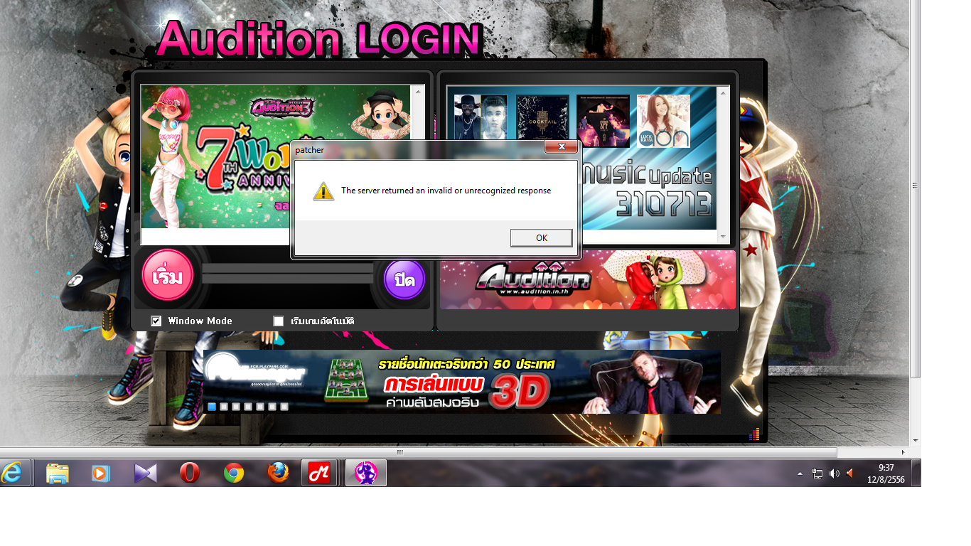Click the up arrow of the music panel scrollbar
The height and width of the screenshot is (546, 971).
(x=724, y=92)
